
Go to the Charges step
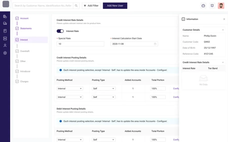click(24, 81)
